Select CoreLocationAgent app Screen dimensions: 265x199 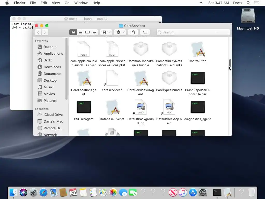[84, 83]
